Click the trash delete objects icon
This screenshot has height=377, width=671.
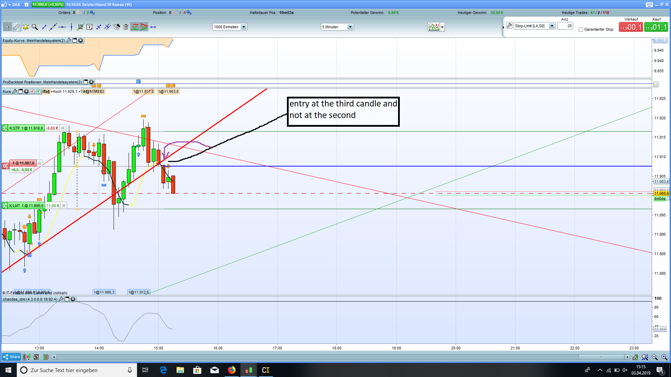click(126, 27)
